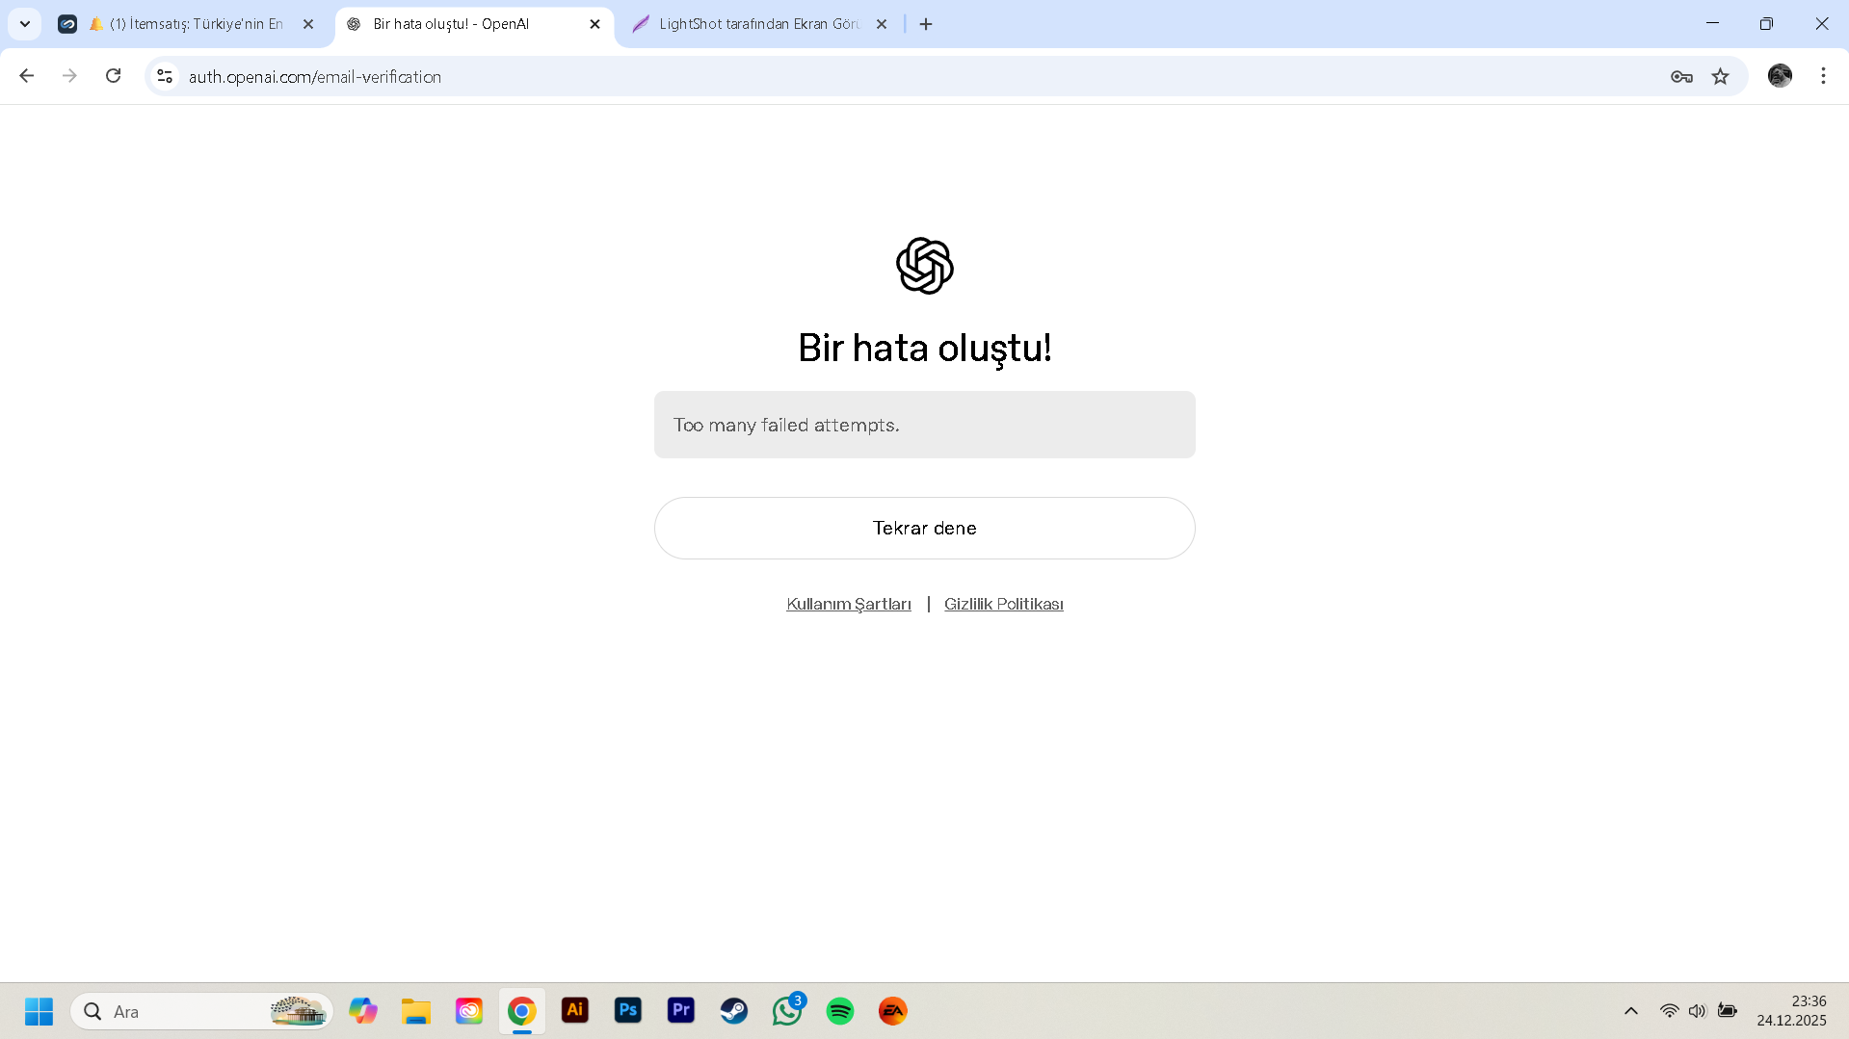The image size is (1849, 1039).
Task: Click the Chrome taskbar icon
Action: pos(522,1011)
